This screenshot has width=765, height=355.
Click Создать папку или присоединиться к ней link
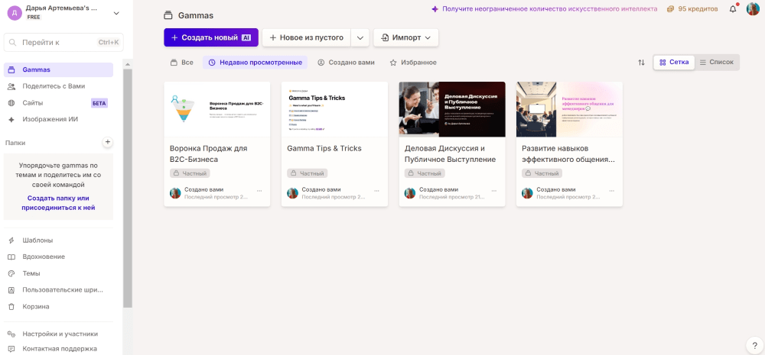(x=58, y=203)
